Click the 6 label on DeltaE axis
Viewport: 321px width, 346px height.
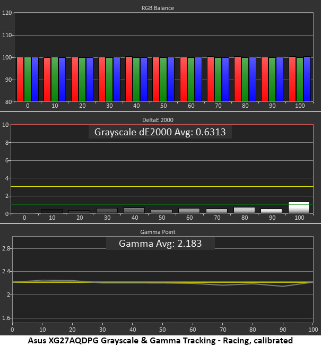[7, 160]
